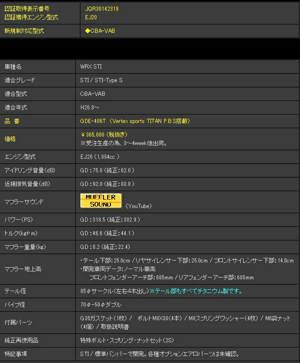
Task: Select the ￥365,000 price text
Action: 103,134
